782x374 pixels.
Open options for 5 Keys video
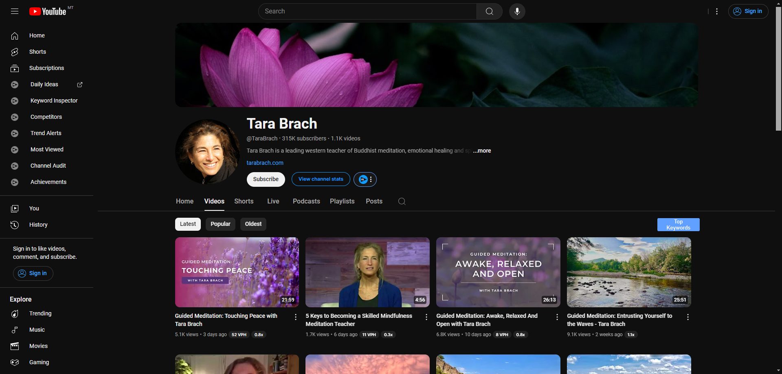tap(426, 317)
